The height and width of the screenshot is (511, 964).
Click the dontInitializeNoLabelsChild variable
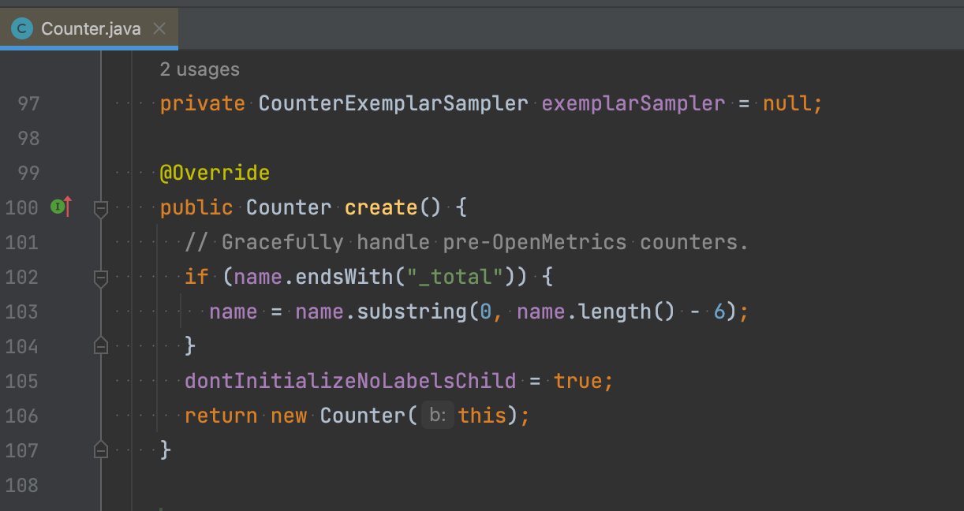tap(350, 381)
